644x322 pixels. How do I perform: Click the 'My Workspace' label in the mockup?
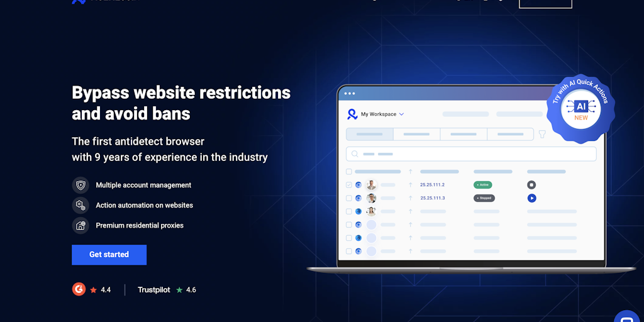pos(378,114)
